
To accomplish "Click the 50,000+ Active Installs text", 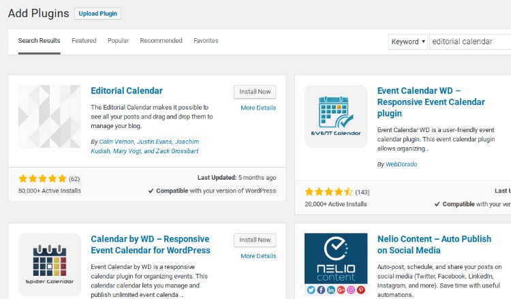I will click(x=50, y=191).
